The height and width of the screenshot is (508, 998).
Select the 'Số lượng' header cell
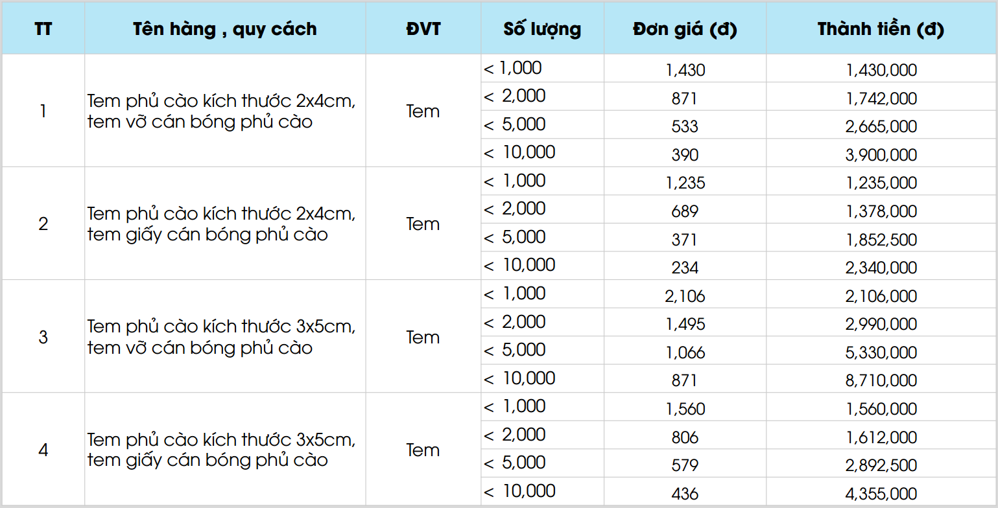[542, 29]
